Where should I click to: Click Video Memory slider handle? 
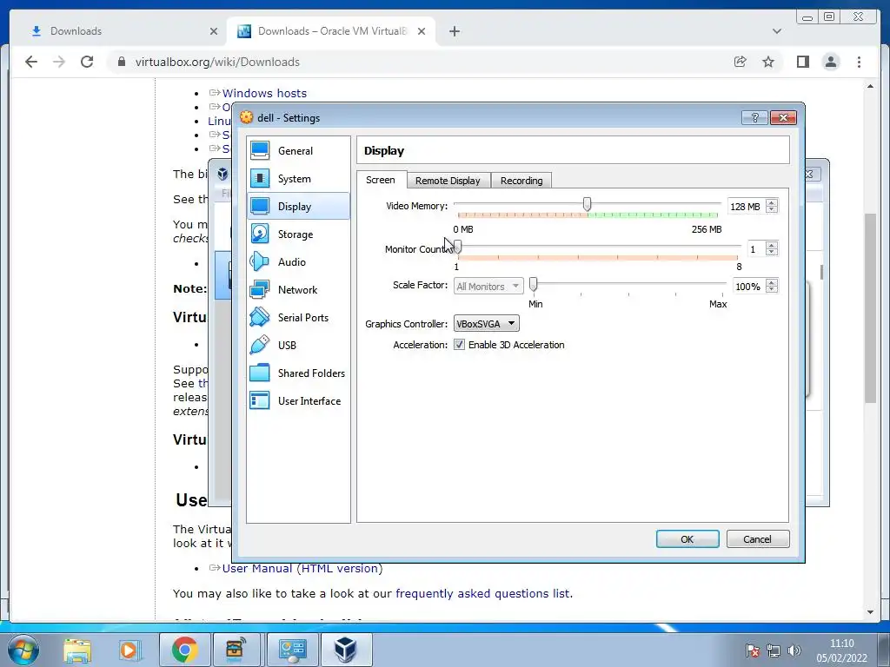click(x=587, y=204)
